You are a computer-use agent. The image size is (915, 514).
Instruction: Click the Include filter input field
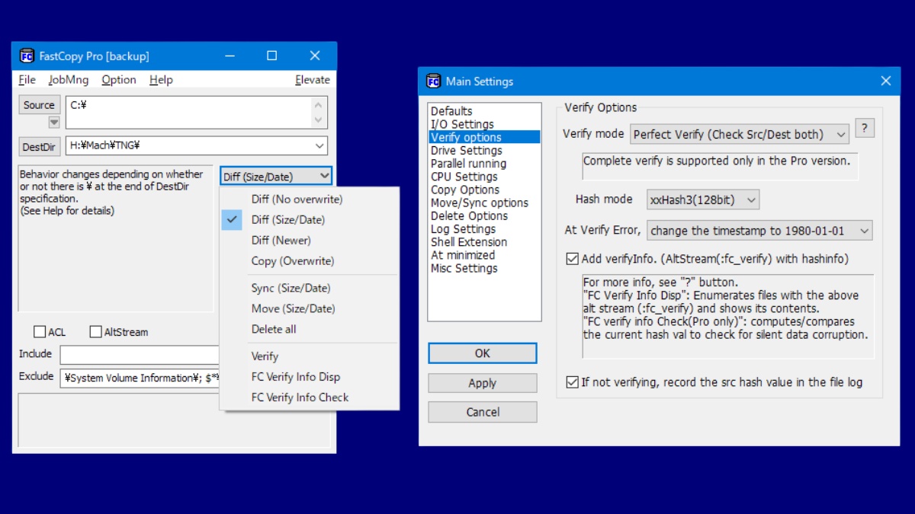140,355
